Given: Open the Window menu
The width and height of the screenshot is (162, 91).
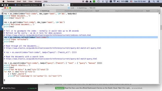Looking at the screenshot, I should click(x=38, y=1).
